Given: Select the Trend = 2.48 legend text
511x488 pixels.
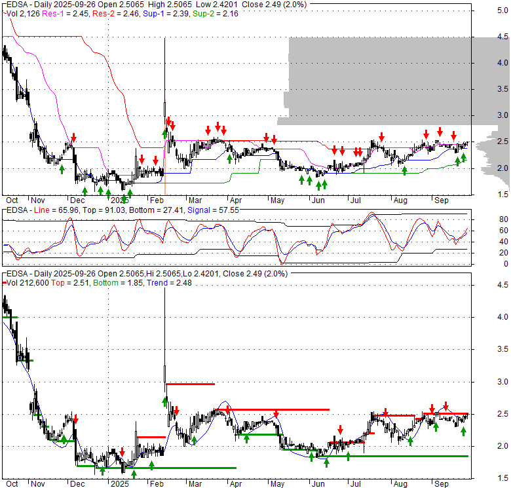Looking at the screenshot, I should pyautogui.click(x=169, y=283).
